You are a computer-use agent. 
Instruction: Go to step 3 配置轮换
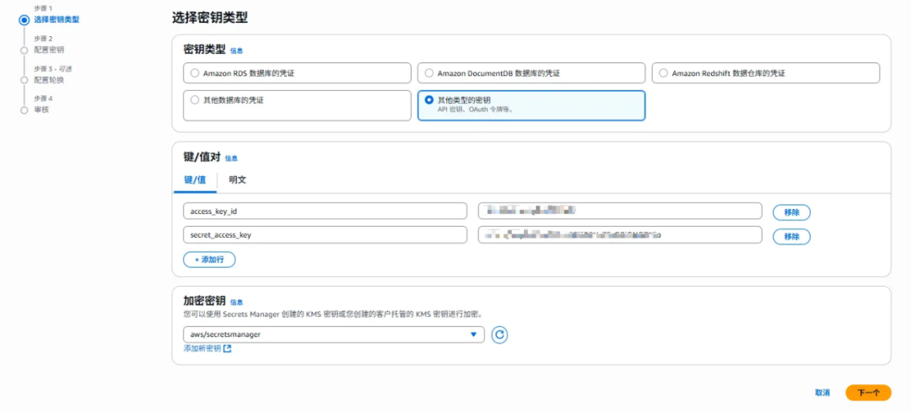(49, 79)
